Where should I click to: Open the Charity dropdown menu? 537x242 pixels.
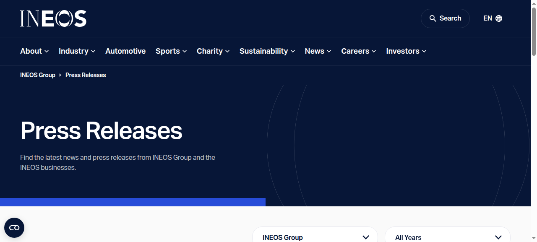[213, 51]
